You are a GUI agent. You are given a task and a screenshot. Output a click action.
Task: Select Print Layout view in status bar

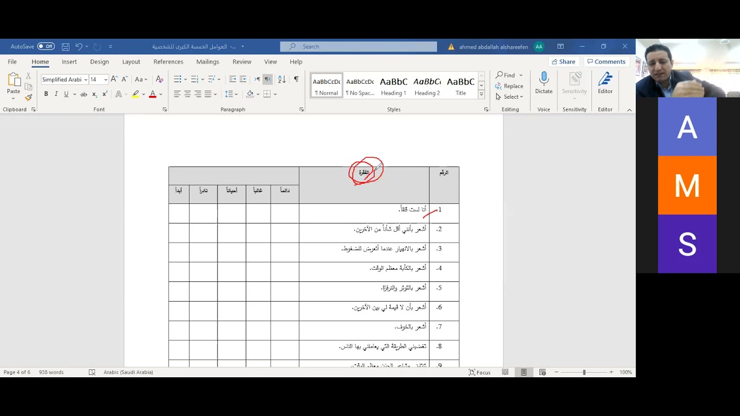click(x=524, y=373)
